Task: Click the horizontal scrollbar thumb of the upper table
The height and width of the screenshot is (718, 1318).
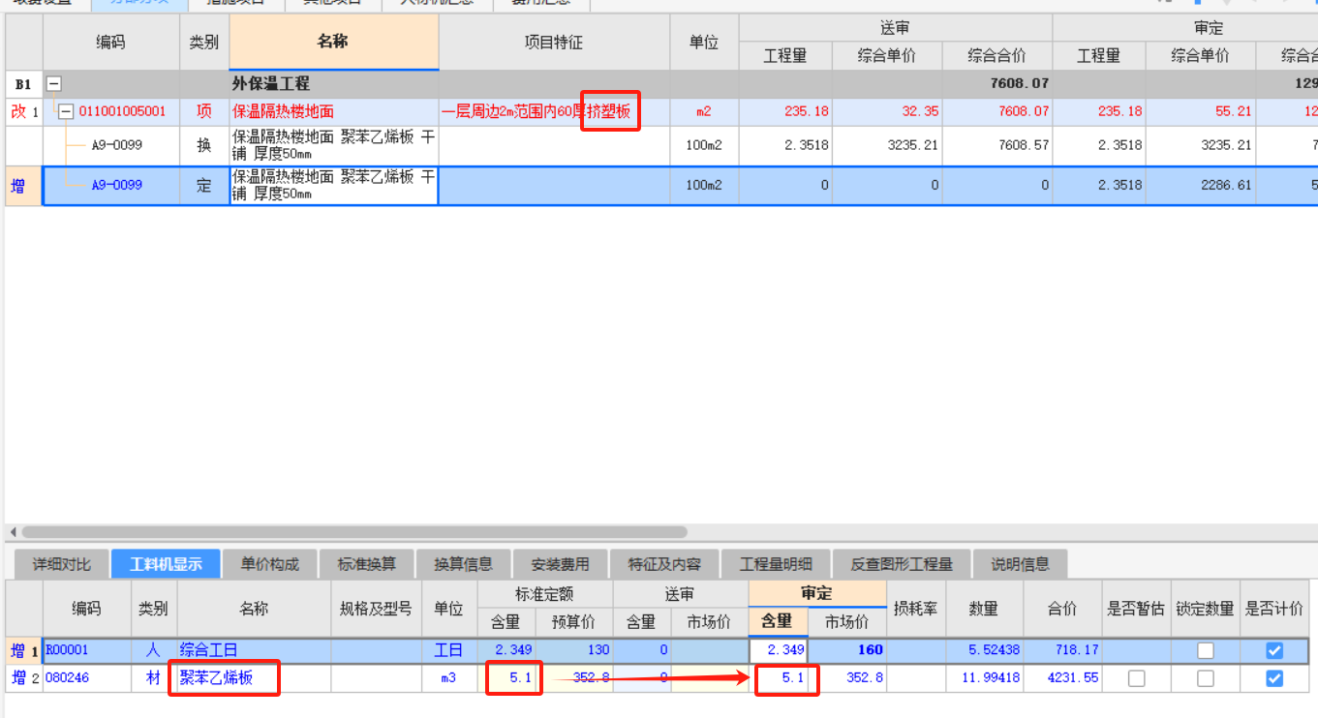Action: pyautogui.click(x=354, y=531)
